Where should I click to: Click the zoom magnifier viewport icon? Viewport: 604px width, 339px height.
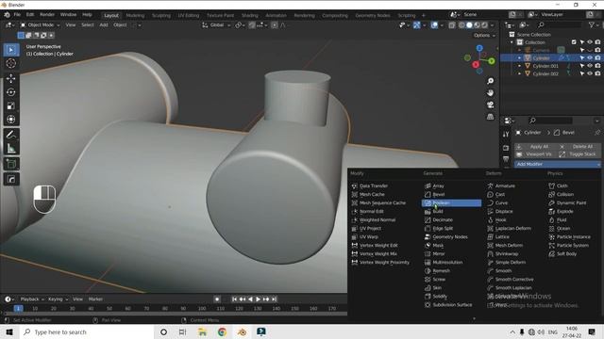(x=490, y=81)
